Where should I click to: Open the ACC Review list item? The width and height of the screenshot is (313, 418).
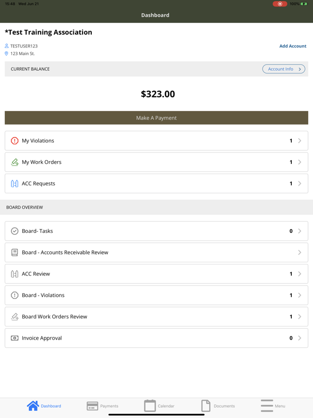pyautogui.click(x=156, y=274)
